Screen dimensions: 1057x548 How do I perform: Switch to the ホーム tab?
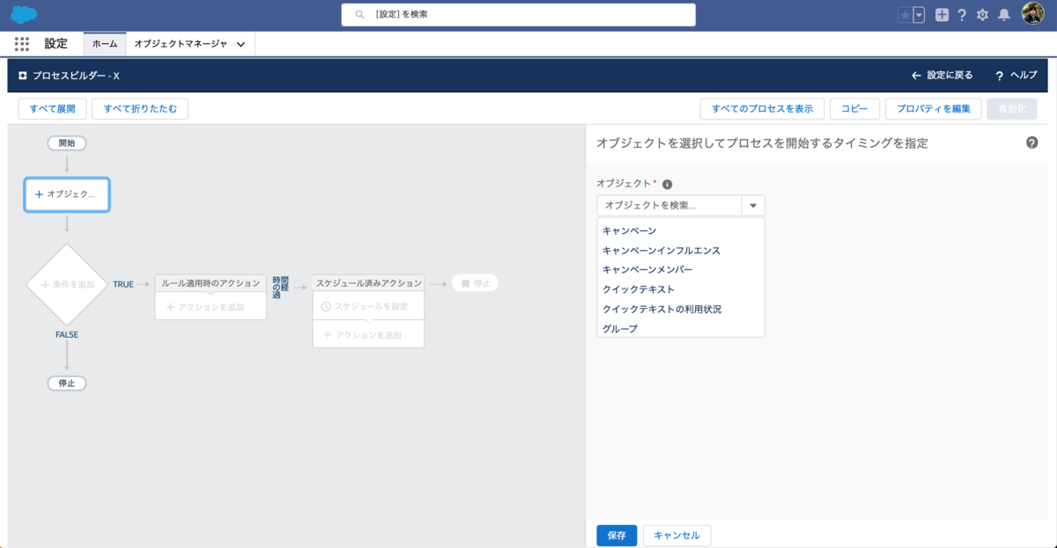(104, 43)
